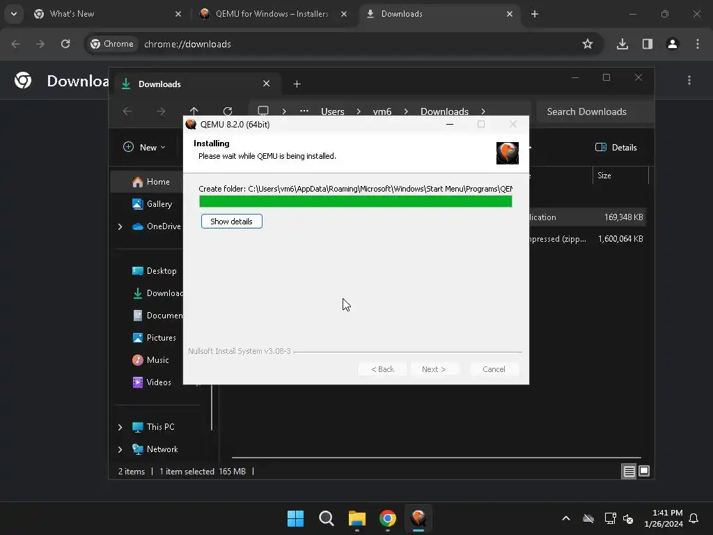Click Chrome back navigation arrow

click(16, 44)
